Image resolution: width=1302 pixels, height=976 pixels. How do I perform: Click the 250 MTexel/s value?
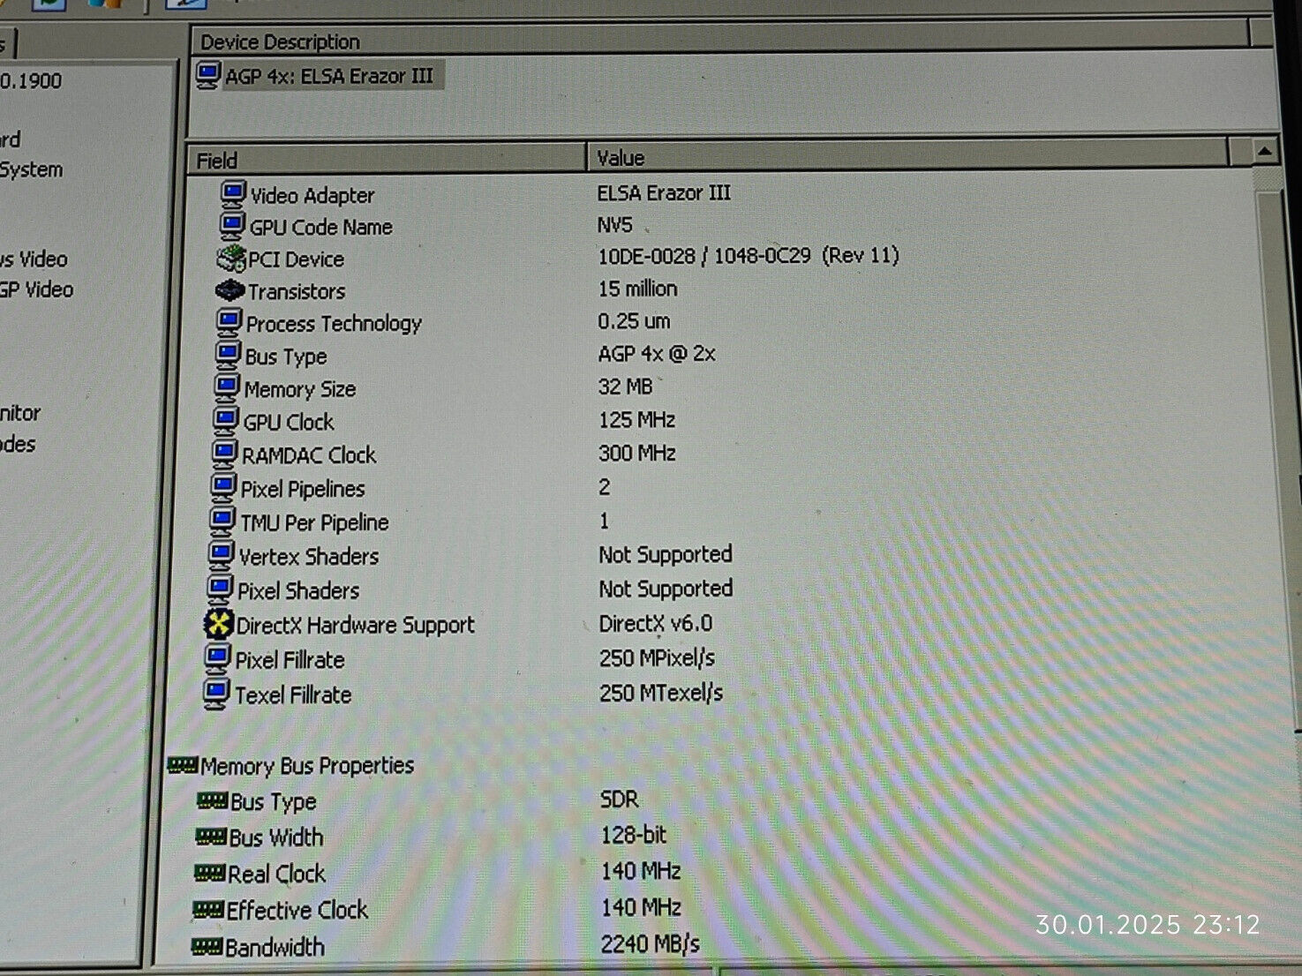[661, 693]
